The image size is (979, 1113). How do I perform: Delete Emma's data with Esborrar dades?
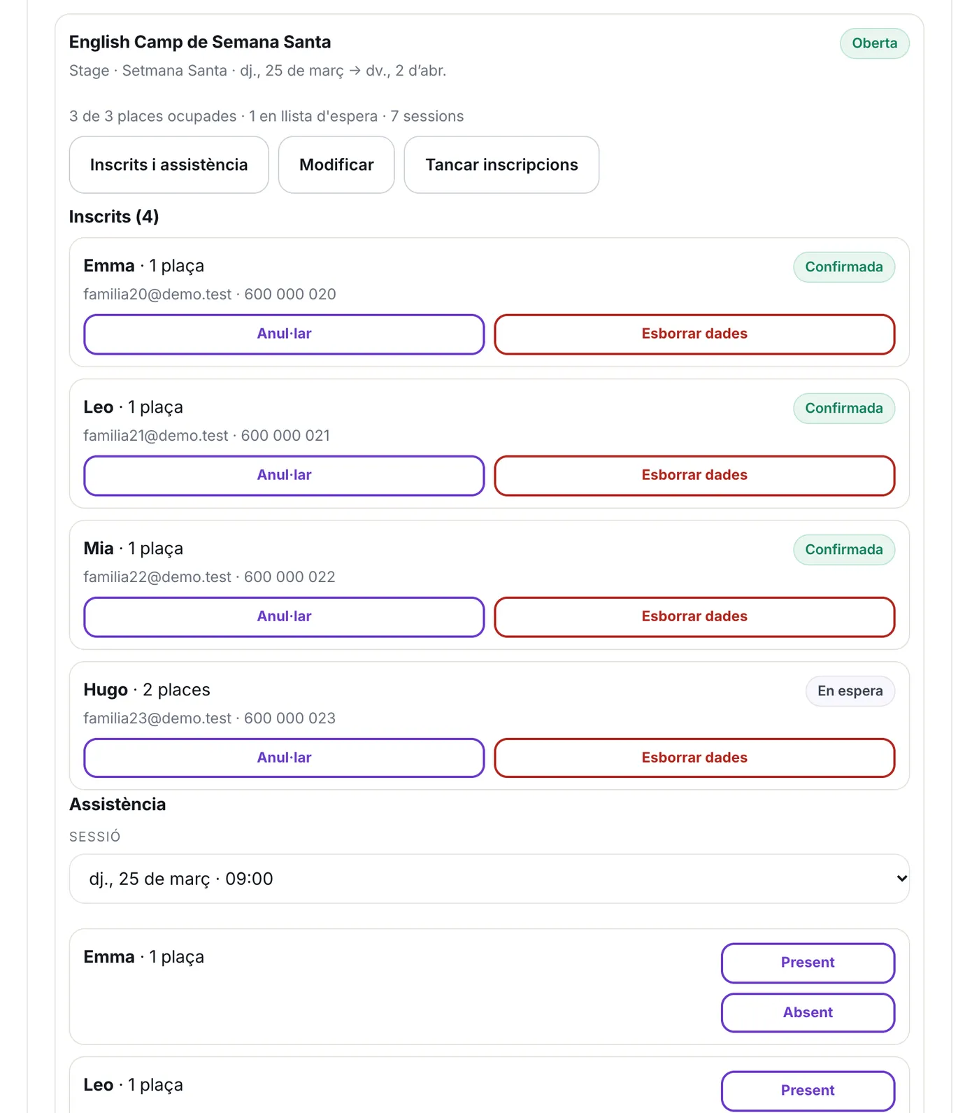click(x=694, y=334)
